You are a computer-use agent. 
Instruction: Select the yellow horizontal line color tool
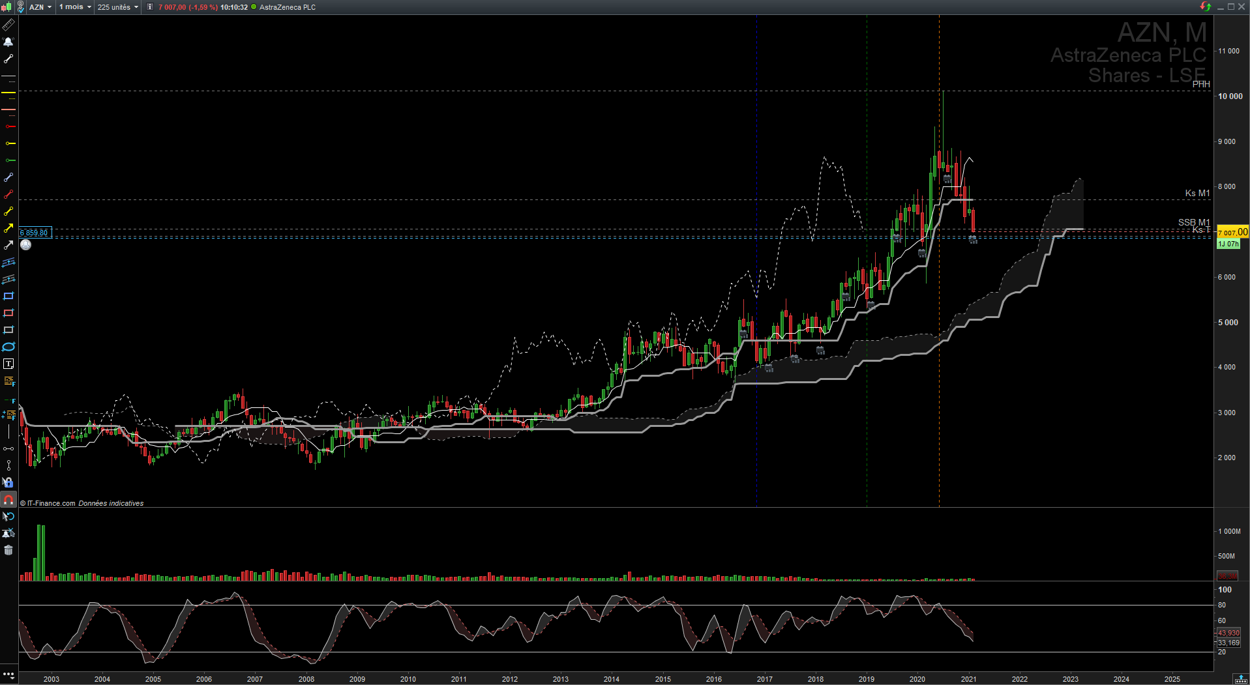click(x=8, y=93)
